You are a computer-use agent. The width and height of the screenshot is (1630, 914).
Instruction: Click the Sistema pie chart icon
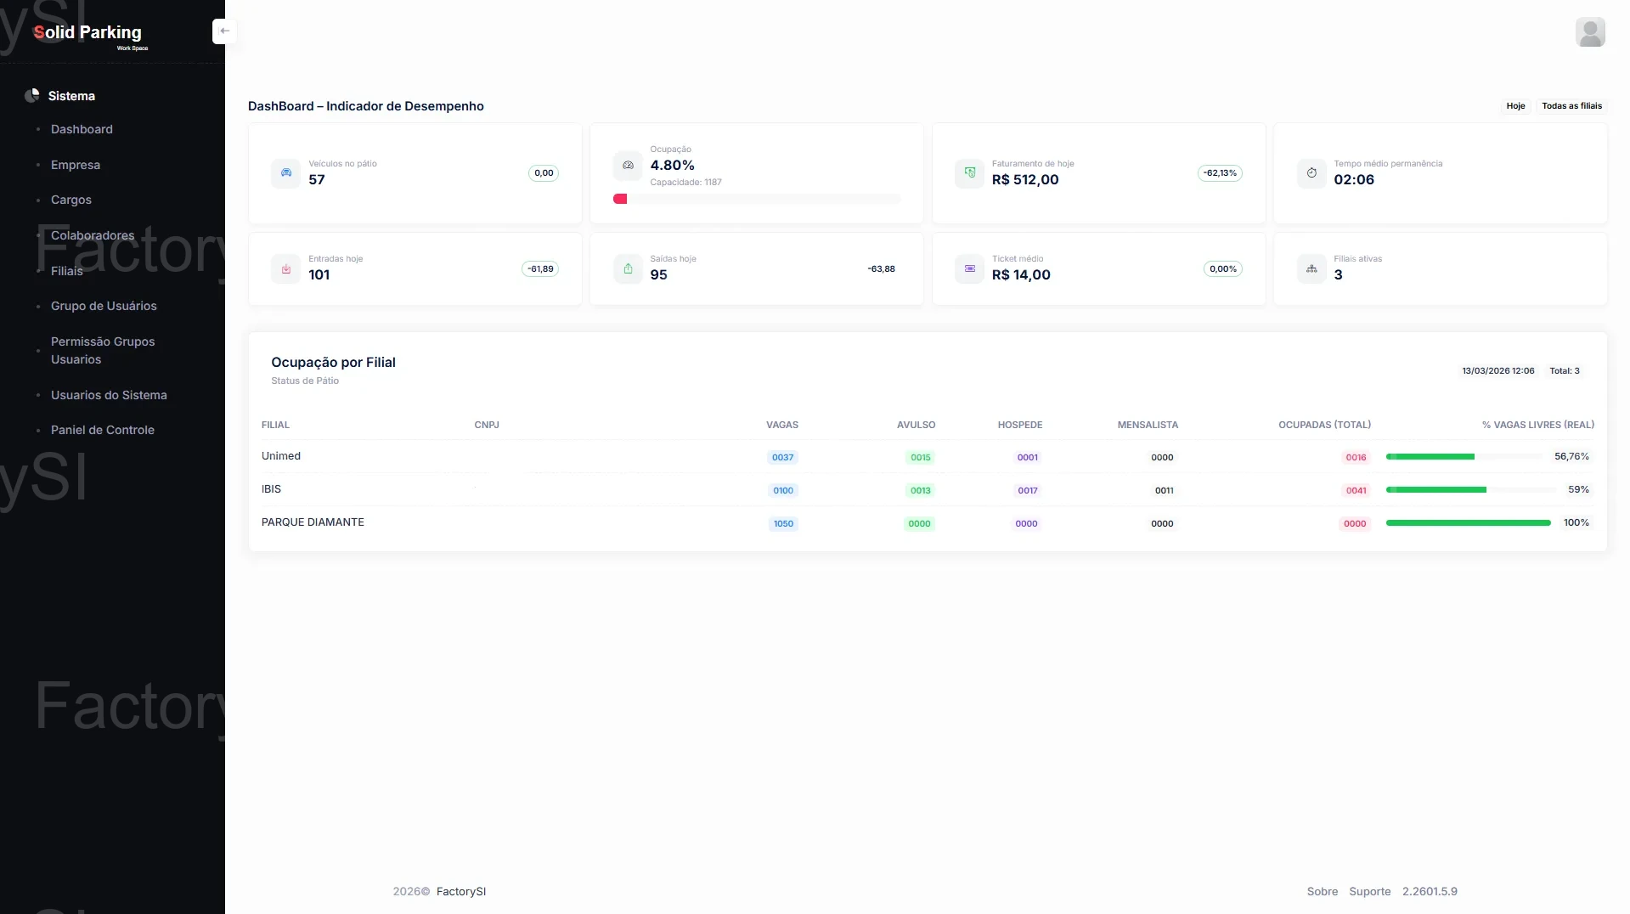(32, 96)
